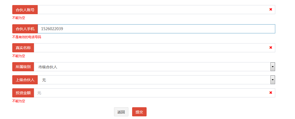Click the 所属级别 label tag
Image resolution: width=295 pixels, height=119 pixels.
[23, 67]
